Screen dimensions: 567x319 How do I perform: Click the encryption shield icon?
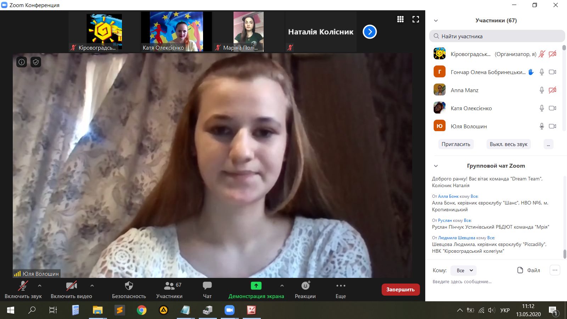tap(36, 62)
